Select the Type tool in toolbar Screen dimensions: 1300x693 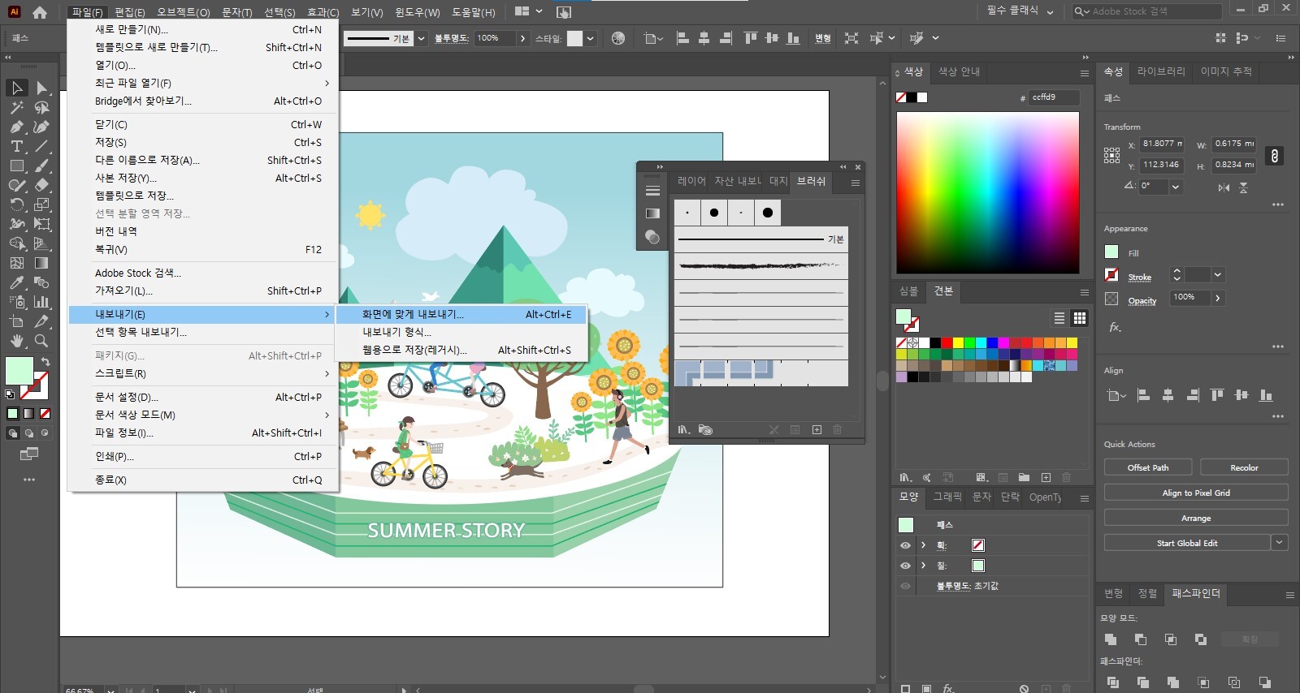click(16, 146)
